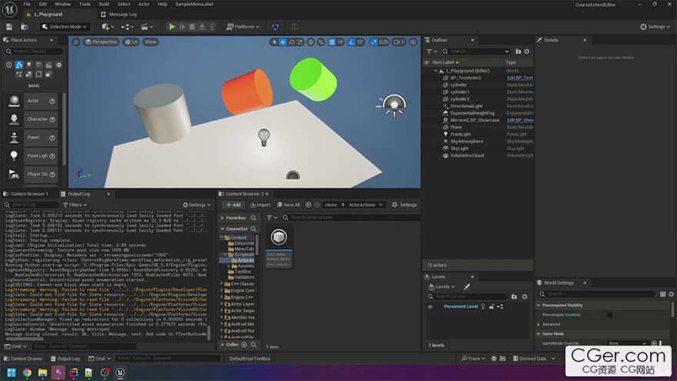Open the Build menu
677x381 pixels.
pyautogui.click(x=104, y=4)
